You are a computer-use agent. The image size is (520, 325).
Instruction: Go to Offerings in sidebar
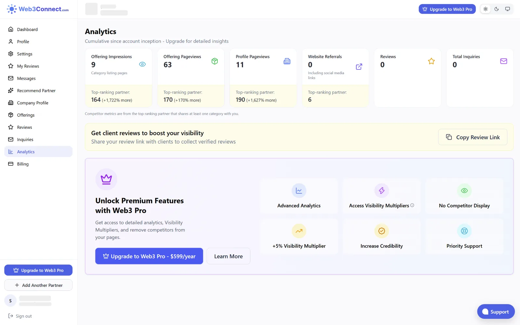click(38, 115)
